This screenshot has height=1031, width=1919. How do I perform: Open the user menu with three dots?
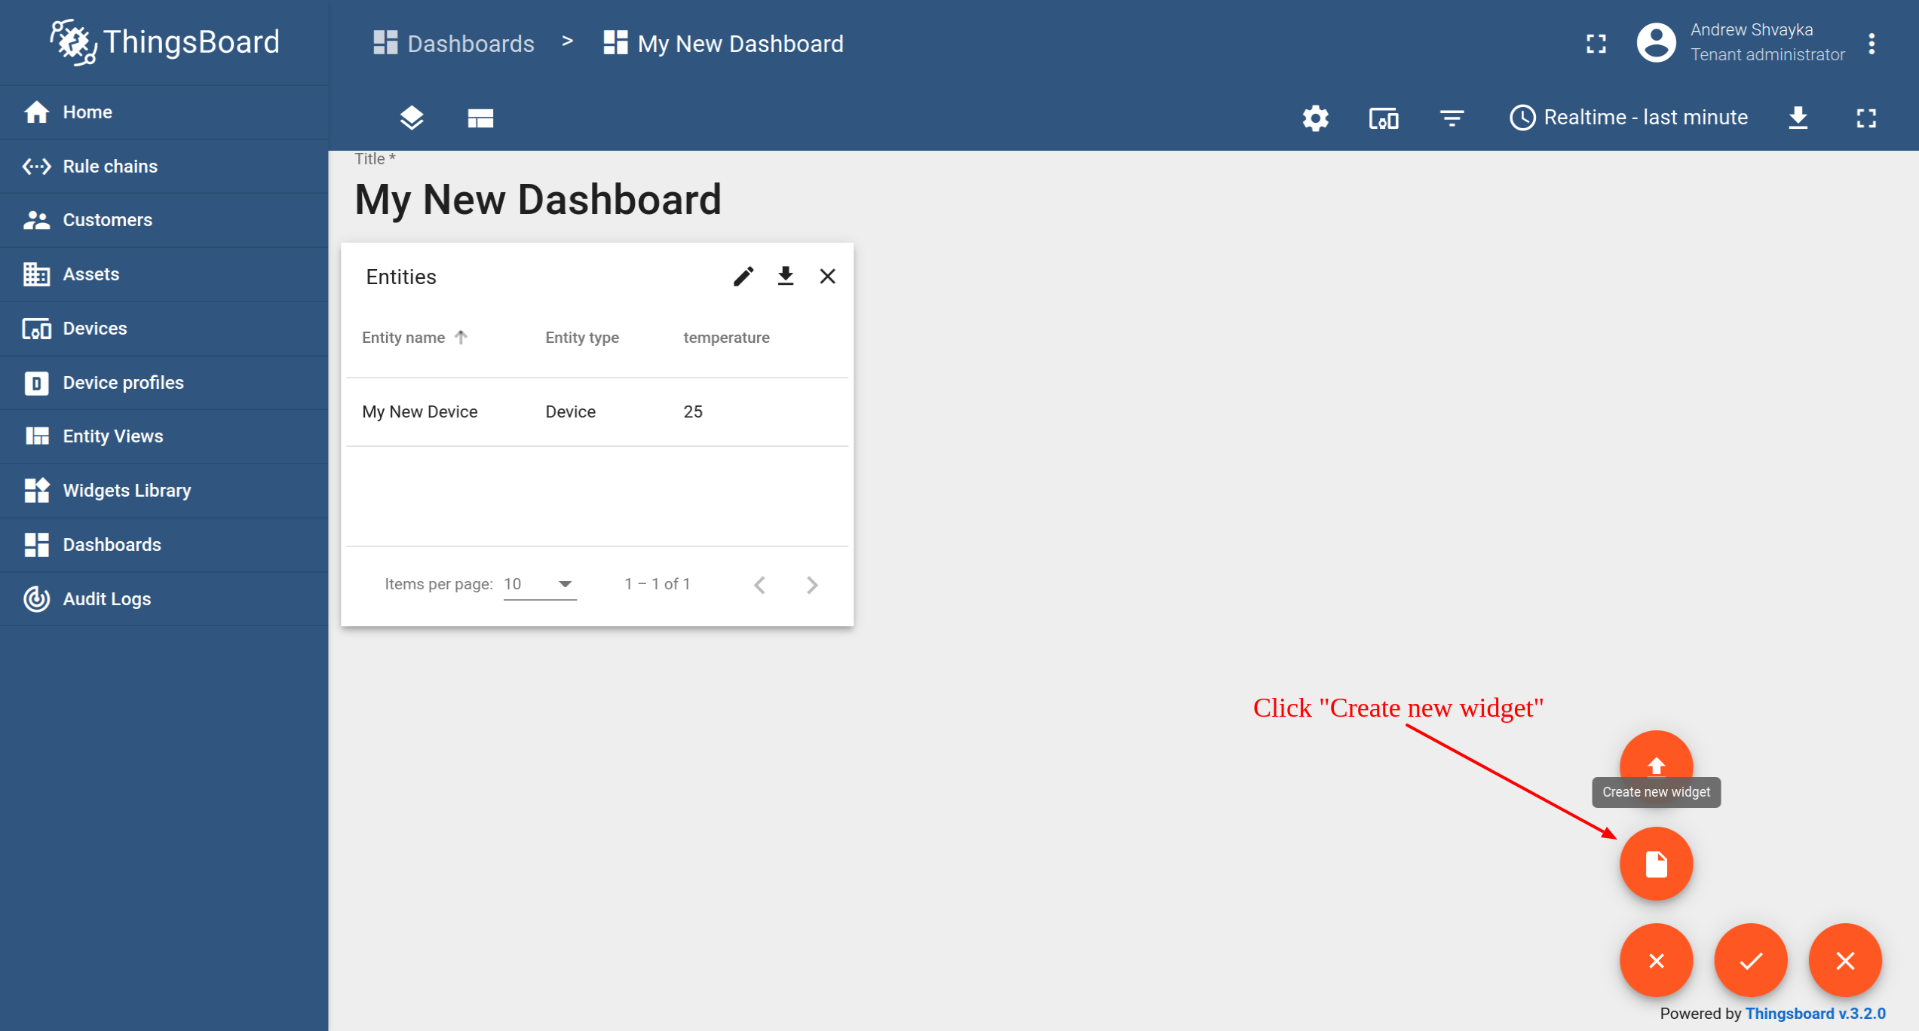pyautogui.click(x=1871, y=44)
